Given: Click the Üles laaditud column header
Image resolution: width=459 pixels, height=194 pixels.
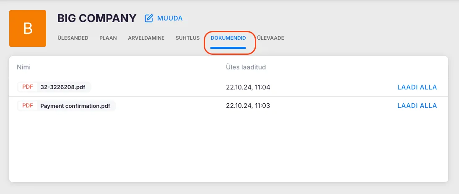Looking at the screenshot, I should [246, 67].
